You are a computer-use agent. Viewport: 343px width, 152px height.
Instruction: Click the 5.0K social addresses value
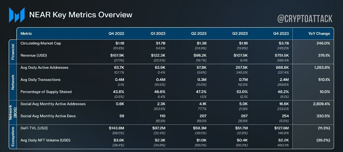[244, 104]
